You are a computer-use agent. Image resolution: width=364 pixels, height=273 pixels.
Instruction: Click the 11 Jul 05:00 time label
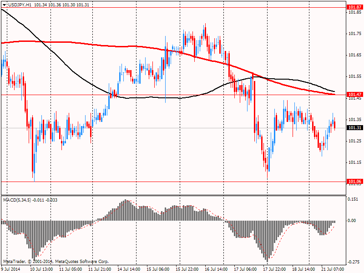point(71,269)
